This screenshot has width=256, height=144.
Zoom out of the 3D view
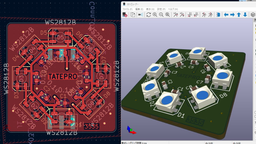(x=161, y=15)
